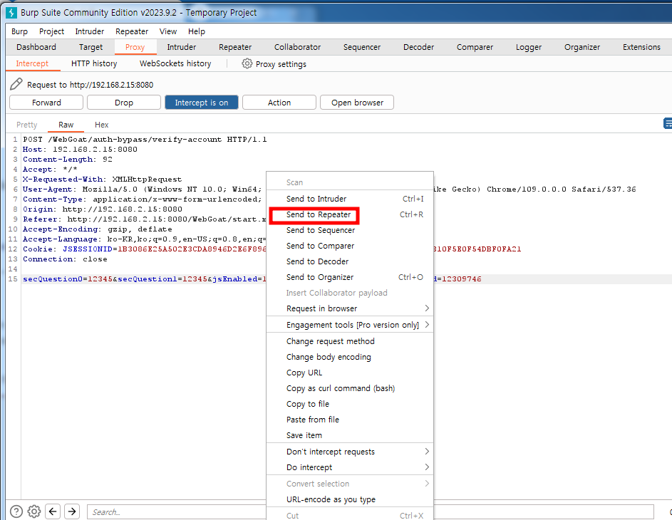The width and height of the screenshot is (672, 520).
Task: Open the Repeater menu in menu bar
Action: tap(132, 31)
